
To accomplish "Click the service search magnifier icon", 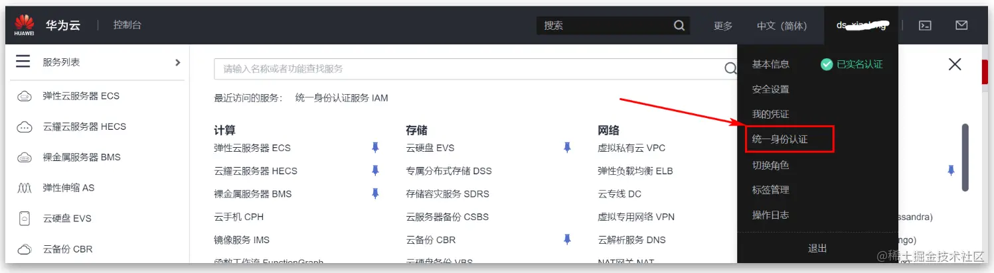I will (x=730, y=68).
